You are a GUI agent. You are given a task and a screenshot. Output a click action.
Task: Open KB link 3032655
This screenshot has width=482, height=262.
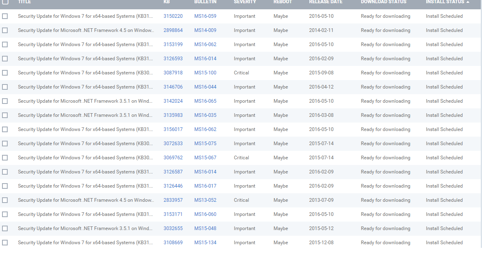173,228
